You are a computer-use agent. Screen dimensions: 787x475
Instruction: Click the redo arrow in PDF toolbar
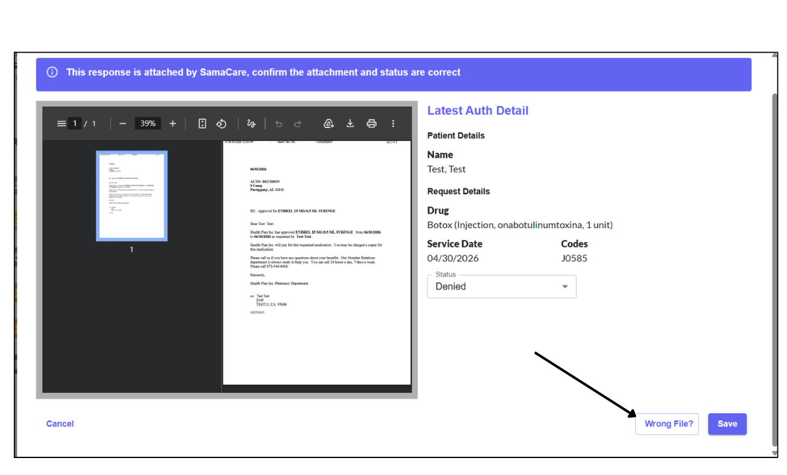coord(298,124)
